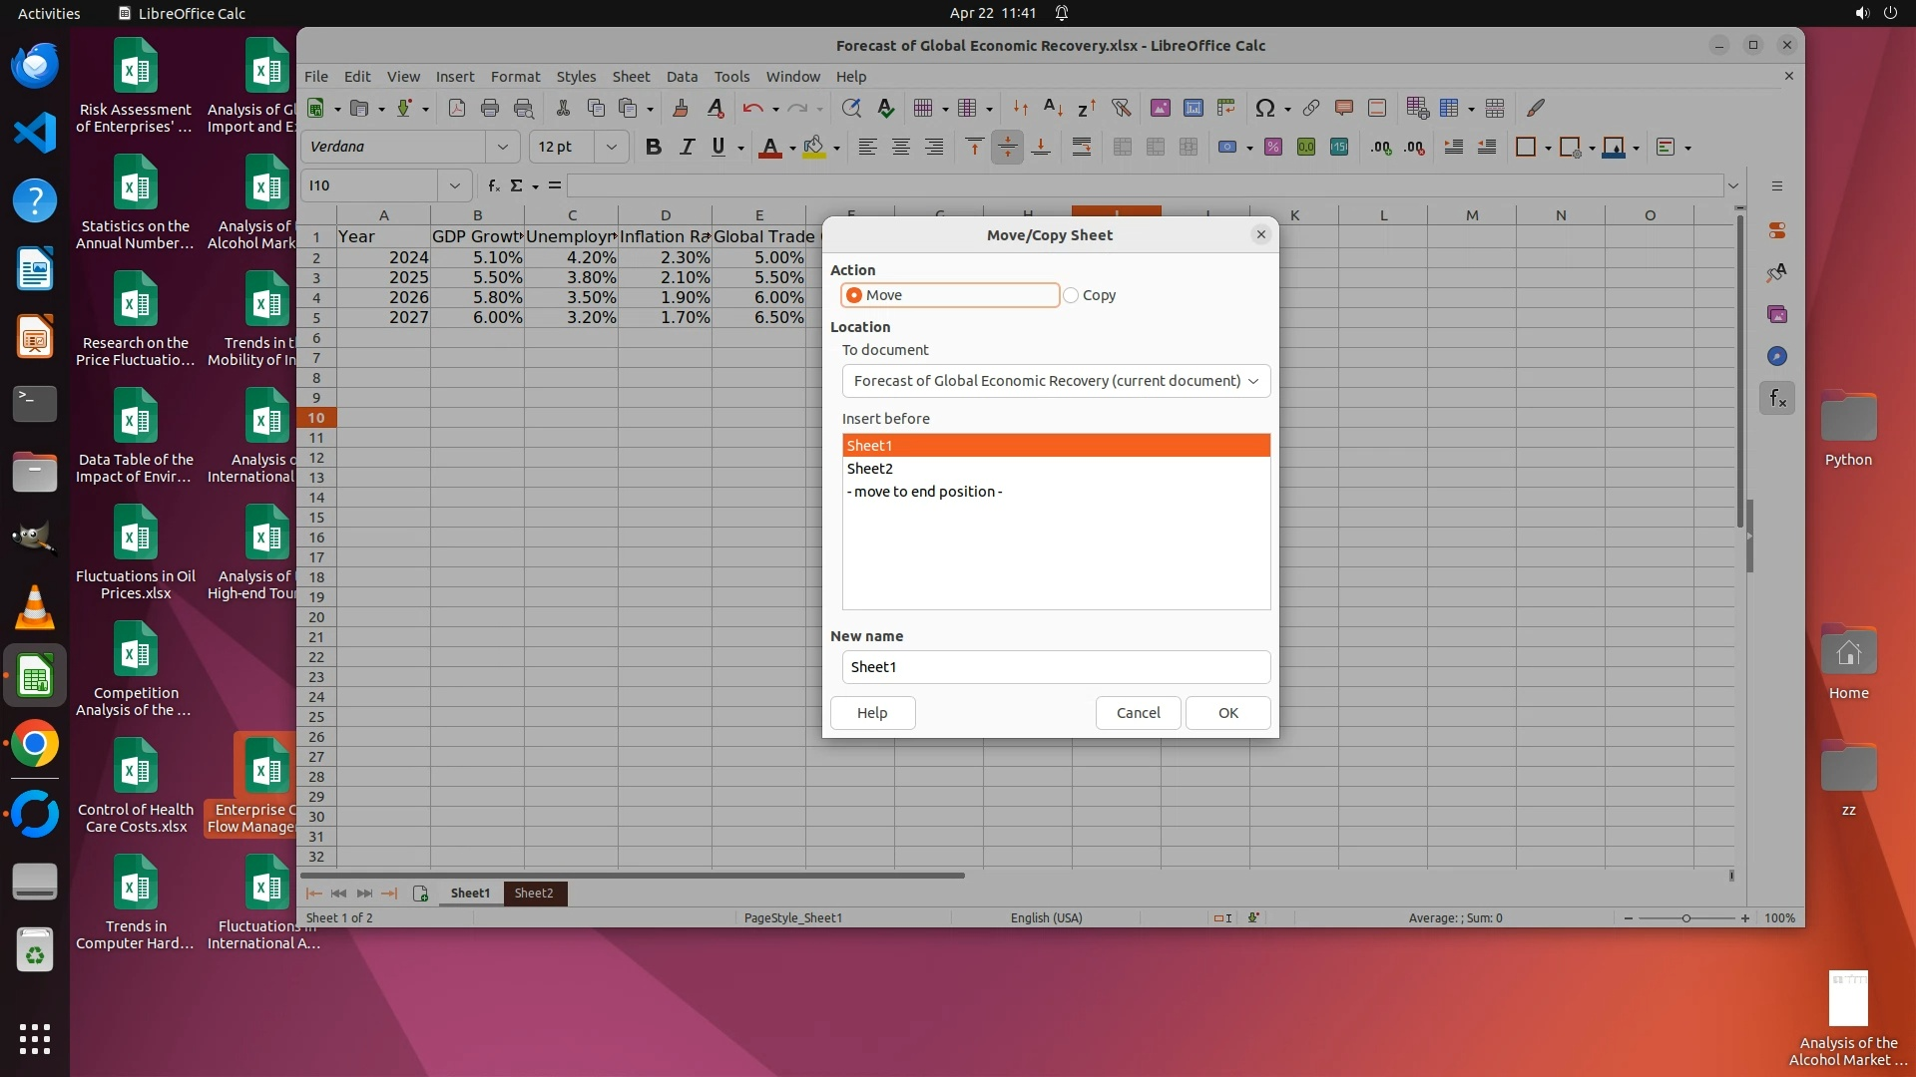This screenshot has height=1077, width=1916.
Task: Click the Add new sheet icon
Action: click(x=420, y=894)
